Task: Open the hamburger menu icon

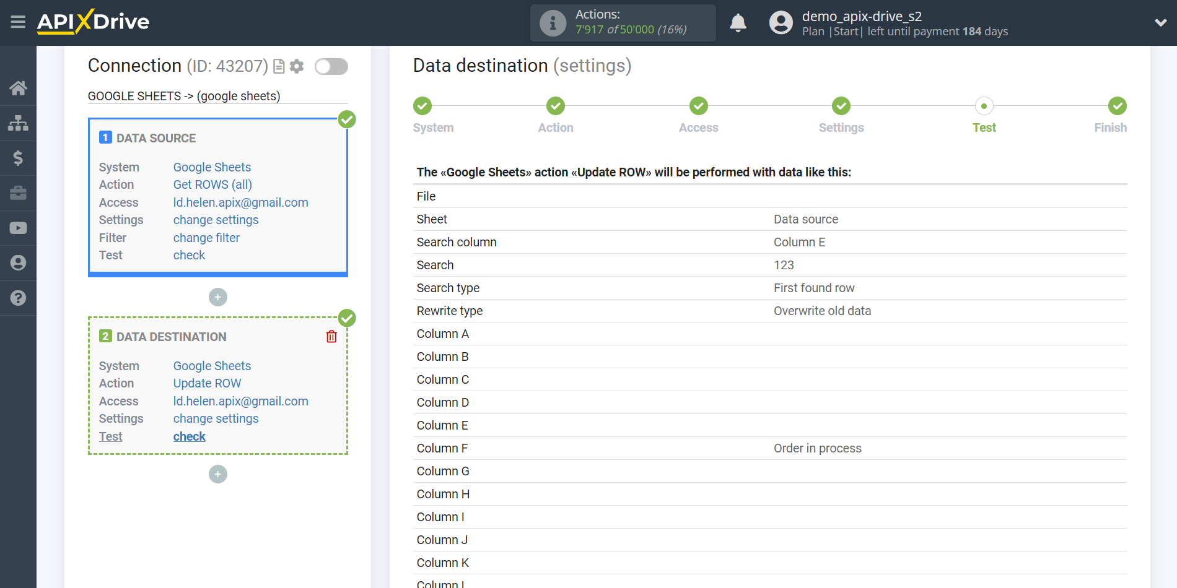Action: (18, 22)
